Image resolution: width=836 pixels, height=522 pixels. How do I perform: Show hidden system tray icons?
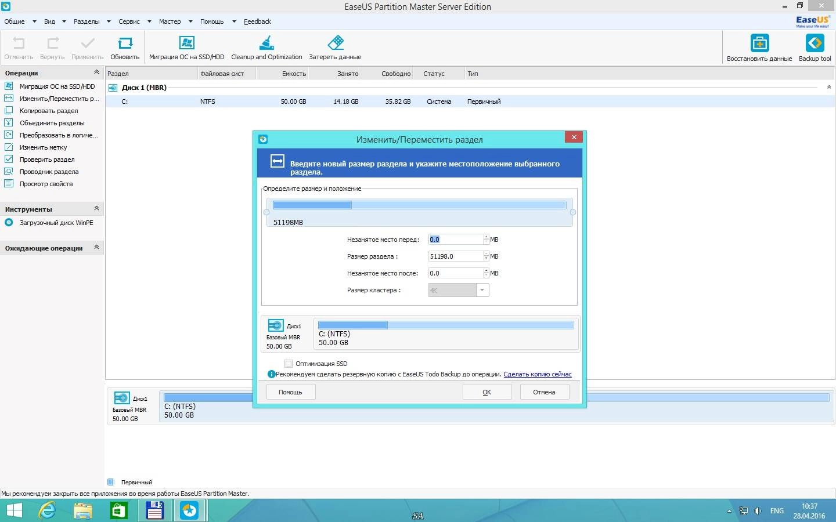pyautogui.click(x=729, y=511)
